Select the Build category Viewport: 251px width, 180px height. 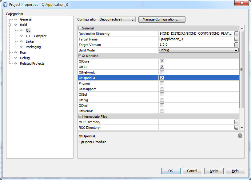(x=23, y=25)
